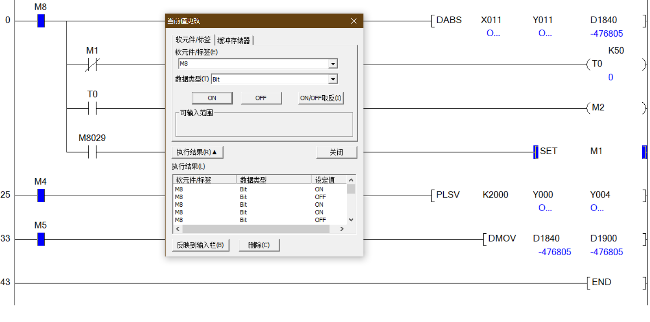Switch to the 缓冲存储器 tab

coord(234,41)
